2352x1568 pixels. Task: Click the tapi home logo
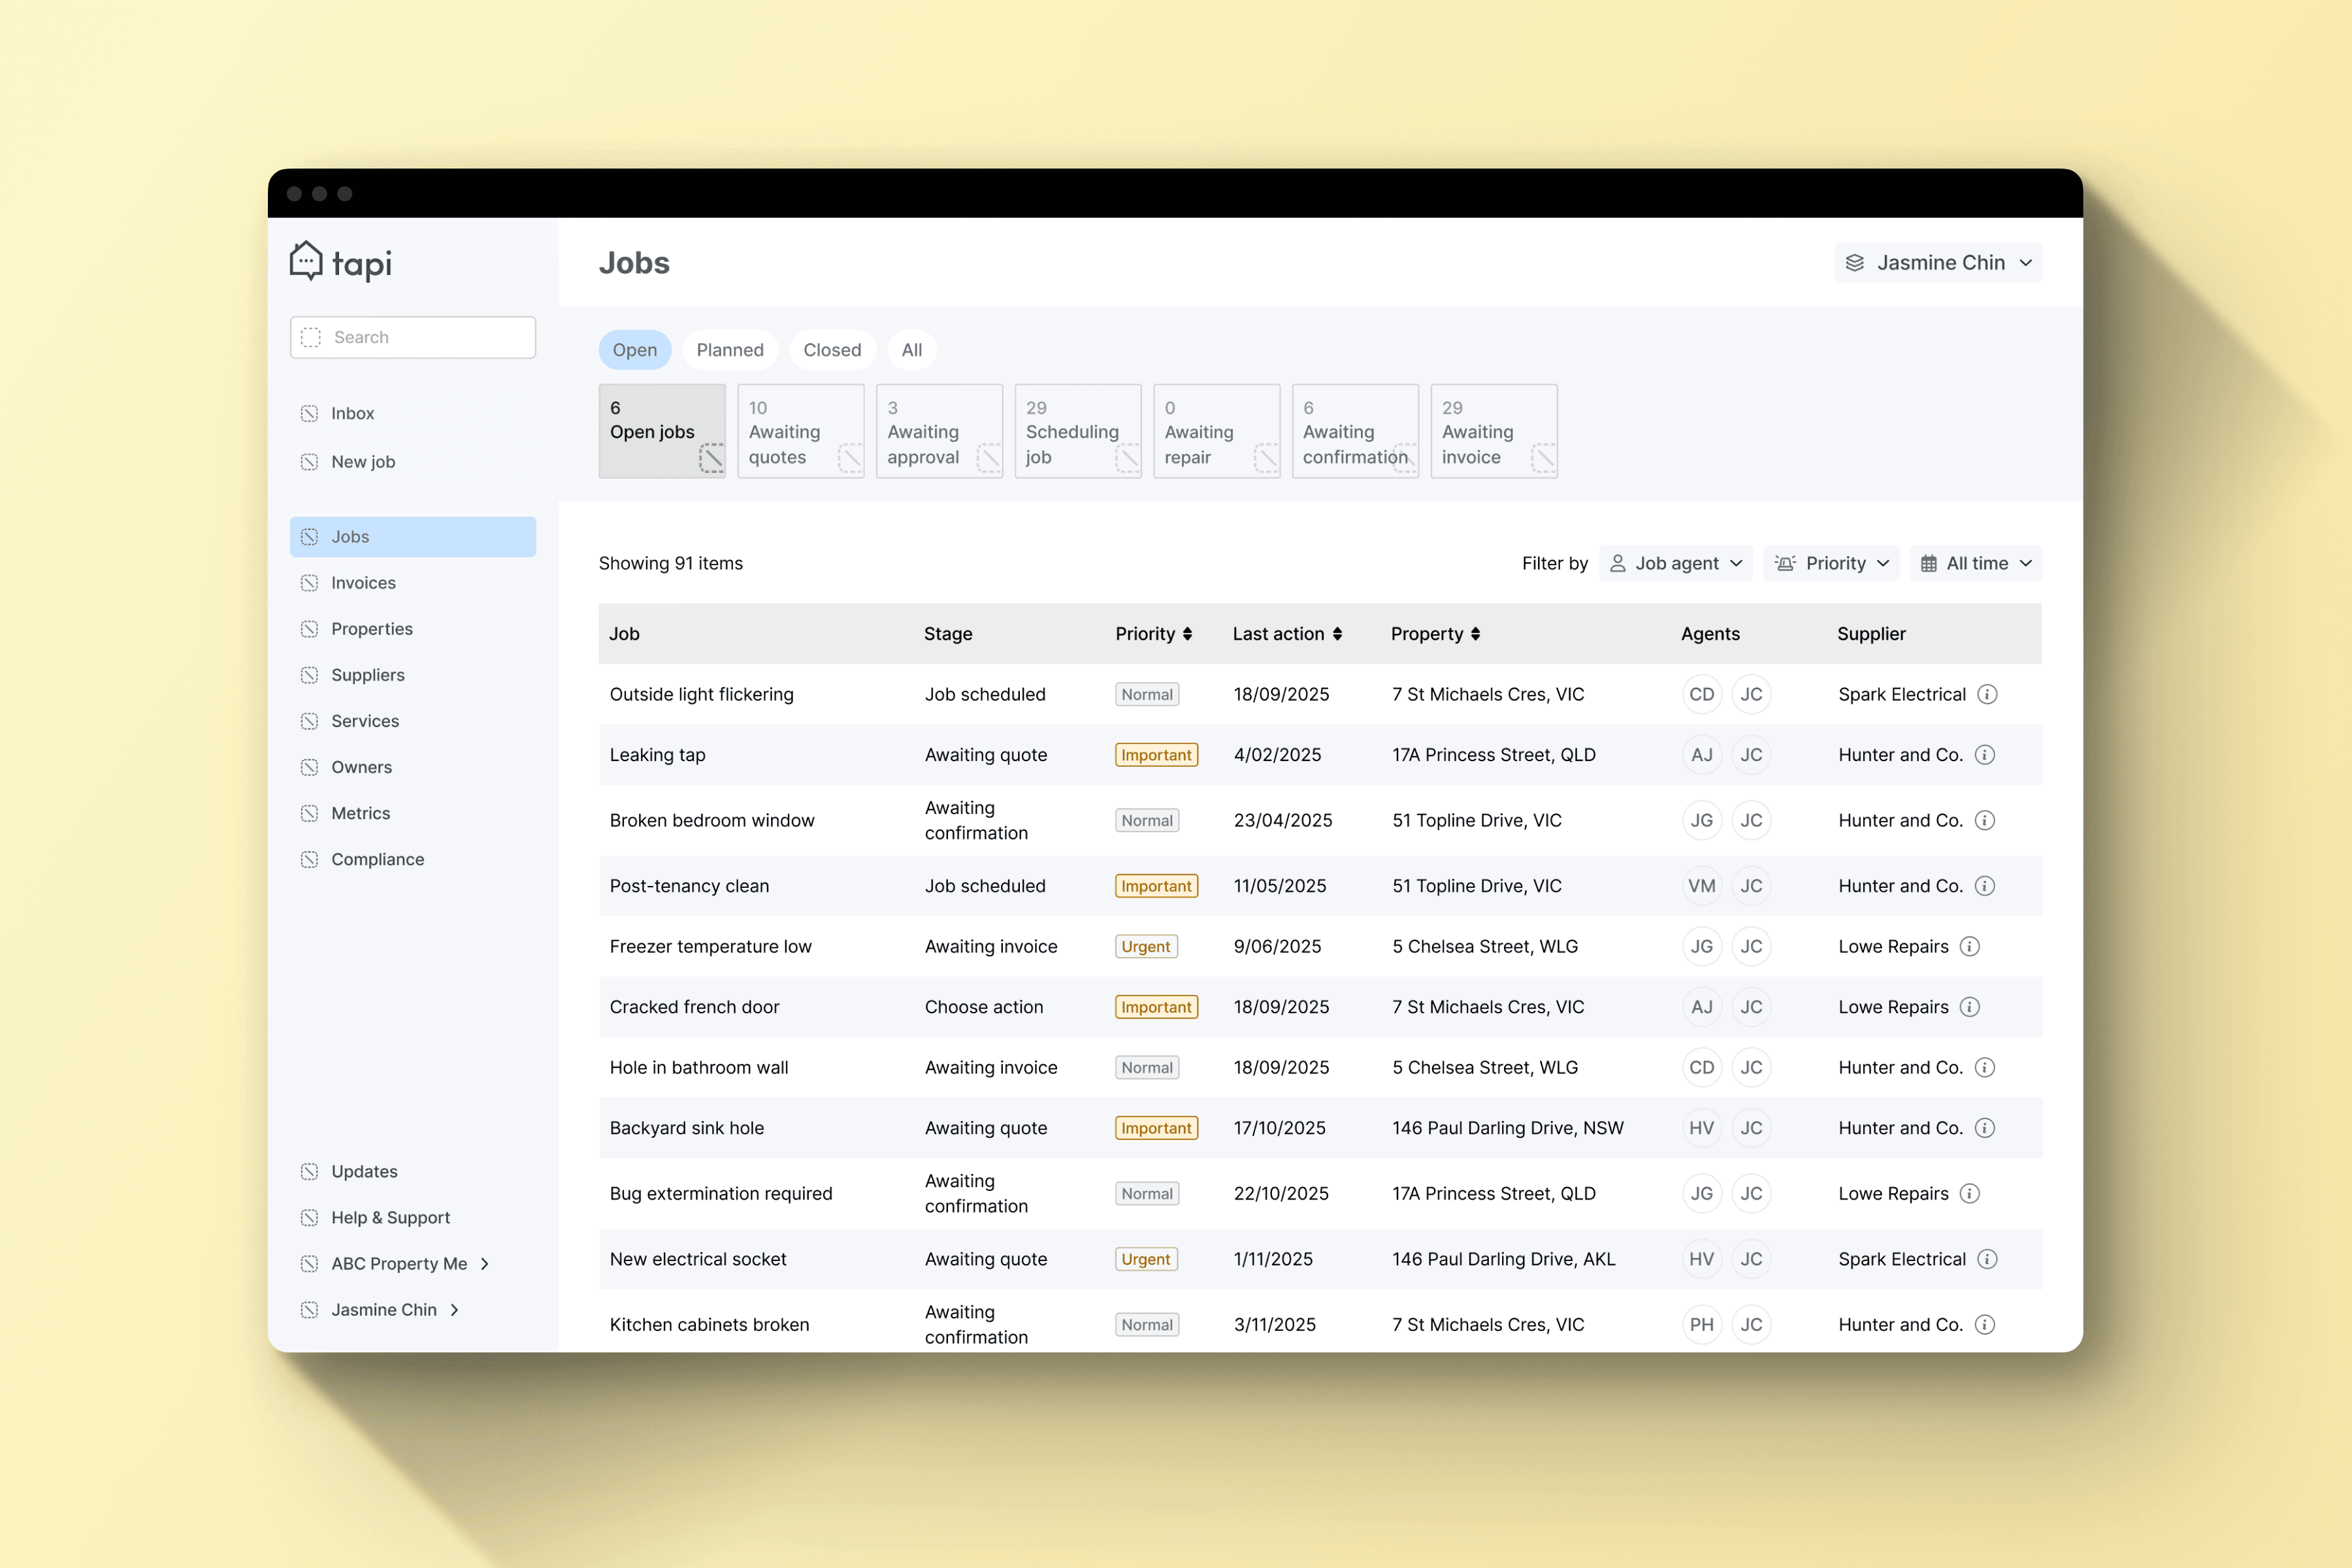click(x=340, y=262)
